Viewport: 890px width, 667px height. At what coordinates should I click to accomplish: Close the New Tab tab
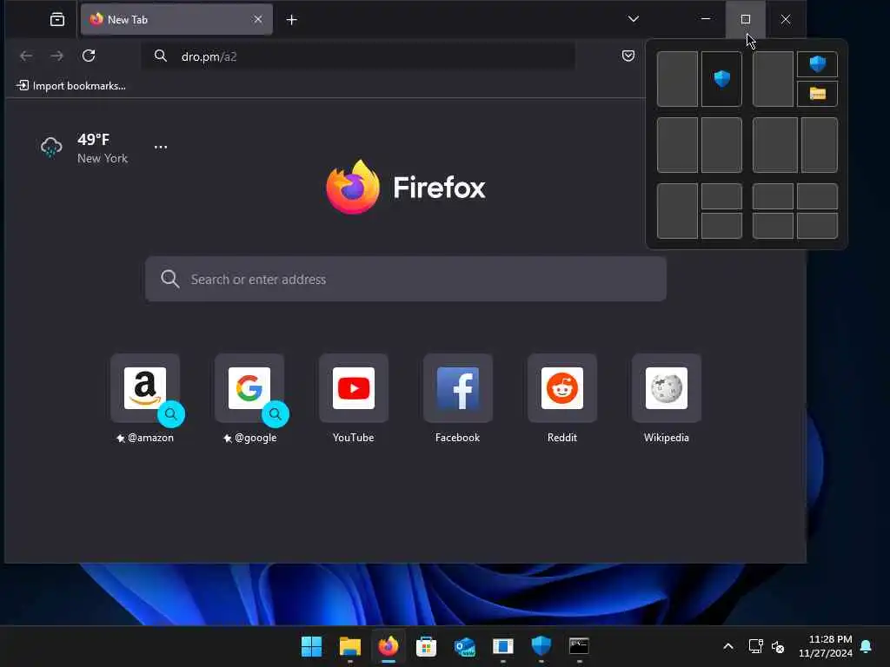coord(257,19)
